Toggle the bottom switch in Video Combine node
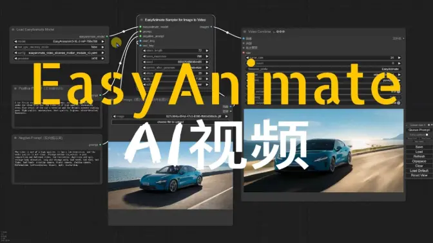Image resolution: width=433 pixels, height=243 pixels. click(x=398, y=103)
